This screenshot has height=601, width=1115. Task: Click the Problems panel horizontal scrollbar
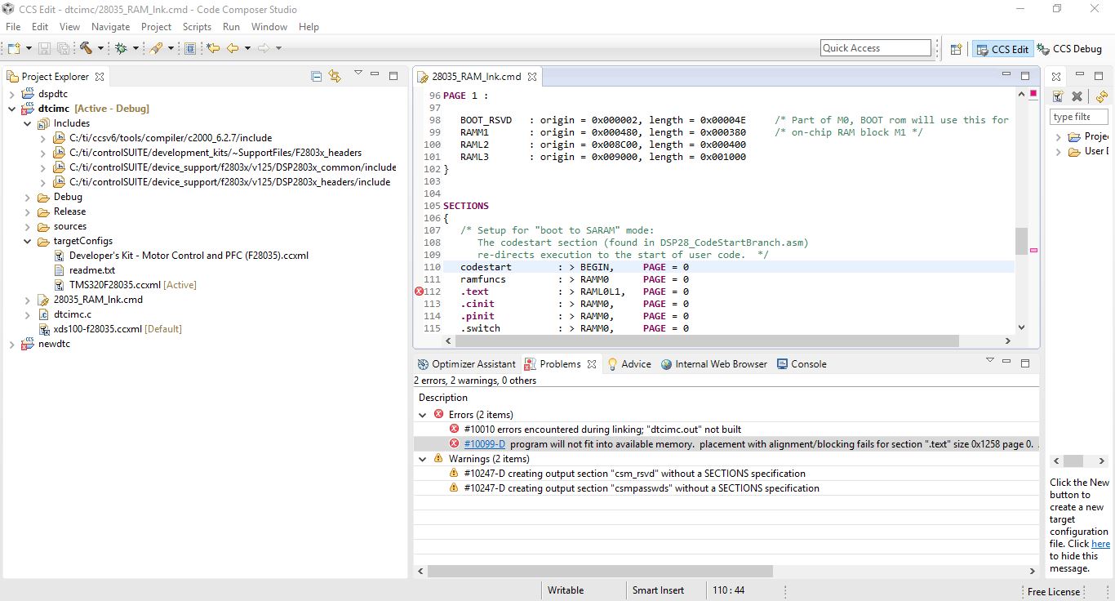[600, 571]
